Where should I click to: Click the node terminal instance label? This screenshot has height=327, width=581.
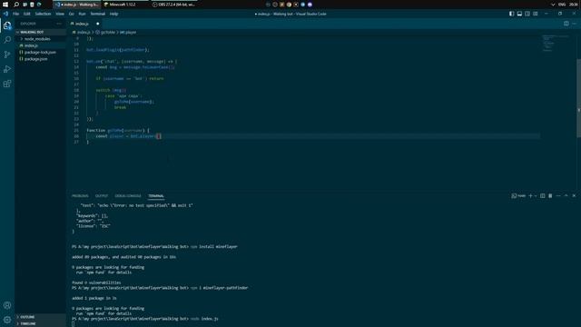[518, 196]
